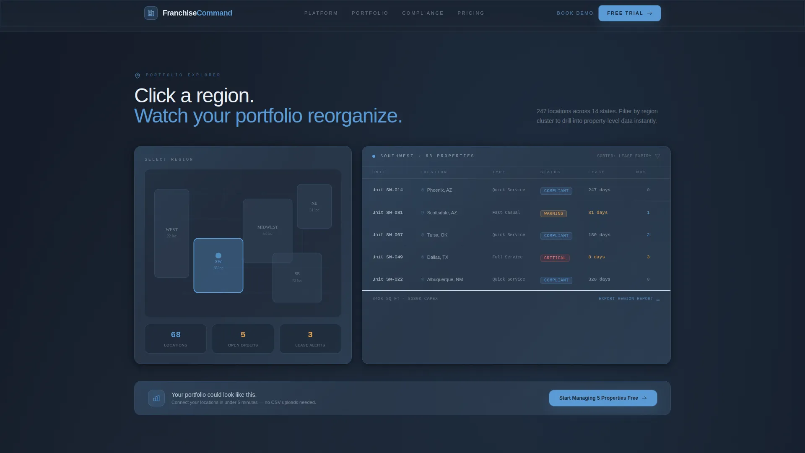The image size is (805, 453).
Task: Click the Unit SW-049 row label
Action: coord(387,257)
